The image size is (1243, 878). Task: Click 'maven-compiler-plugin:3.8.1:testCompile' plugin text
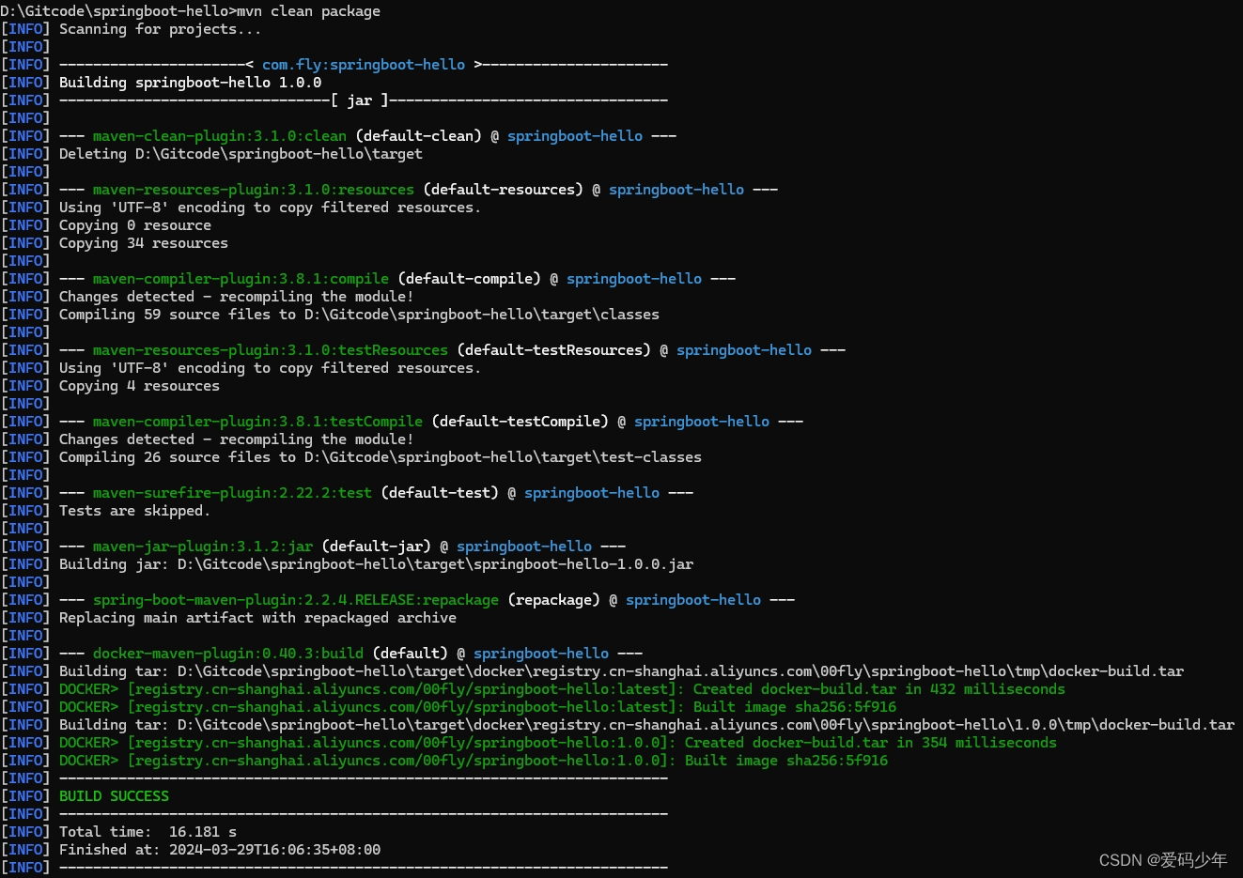(257, 422)
